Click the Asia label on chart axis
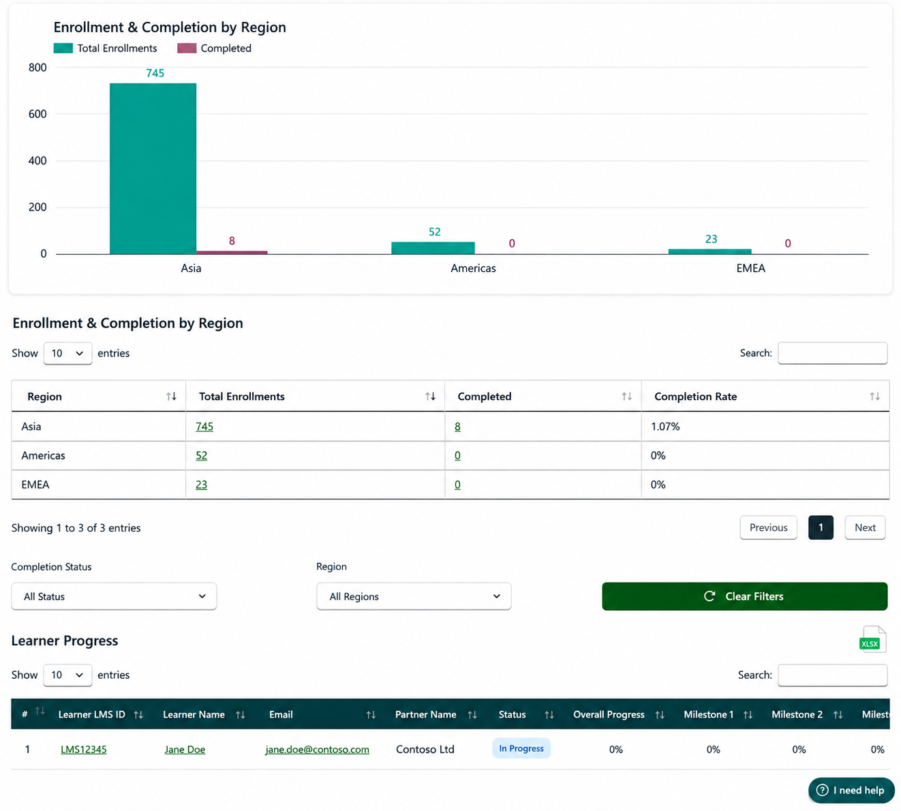Viewport: 901px width, 811px height. [x=191, y=268]
